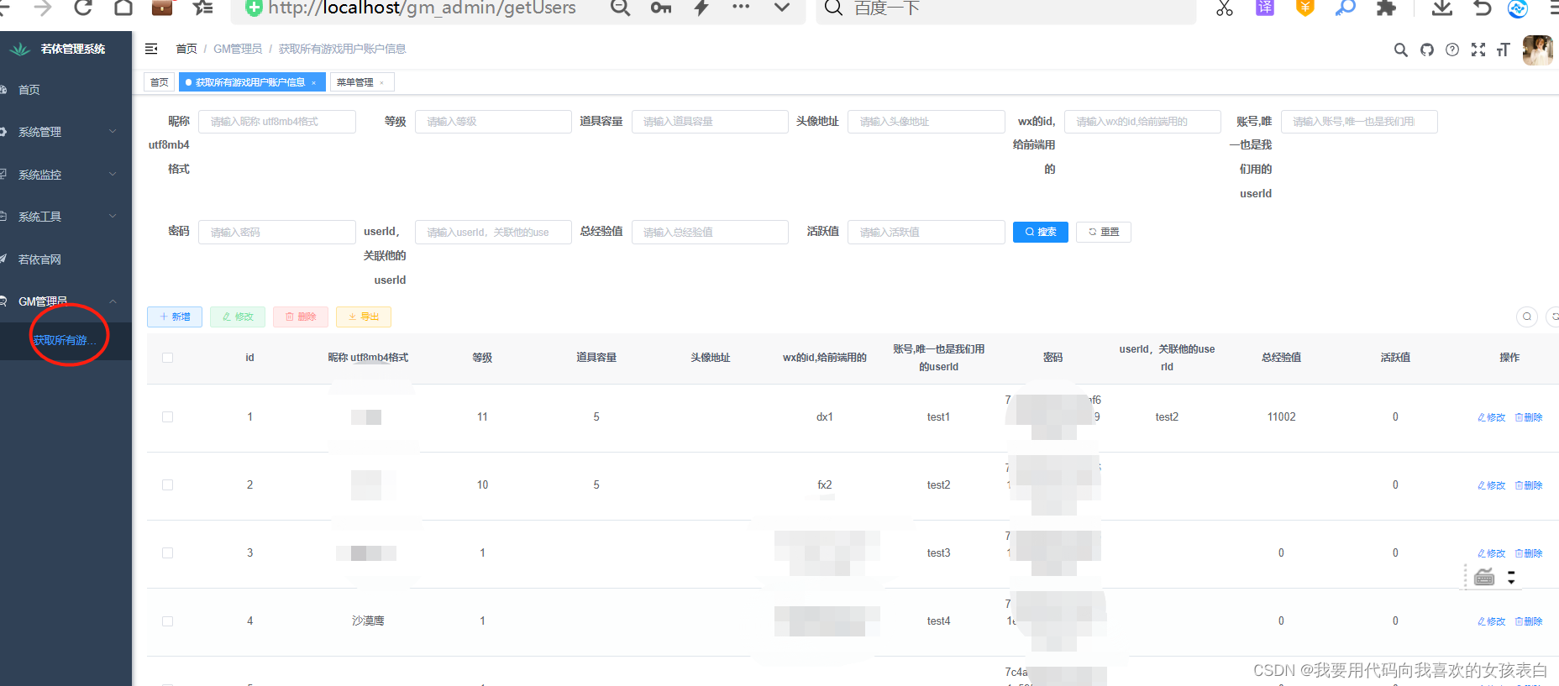Screen dimensions: 1559x686
Task: Click the blue 搜索 button
Action: [x=1041, y=232]
